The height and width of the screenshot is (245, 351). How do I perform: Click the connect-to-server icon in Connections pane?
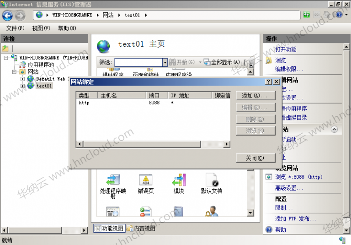coord(5,48)
